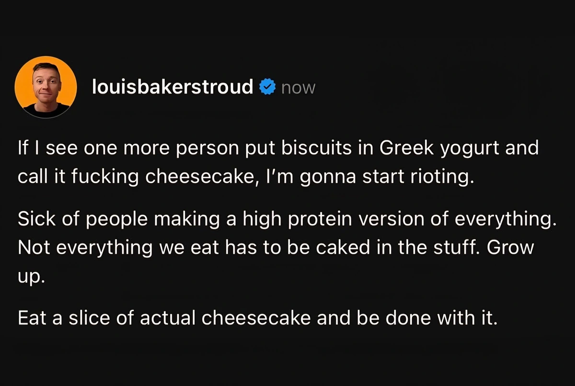
Task: Select the 'now' label next to the checkmark
Action: pos(298,87)
